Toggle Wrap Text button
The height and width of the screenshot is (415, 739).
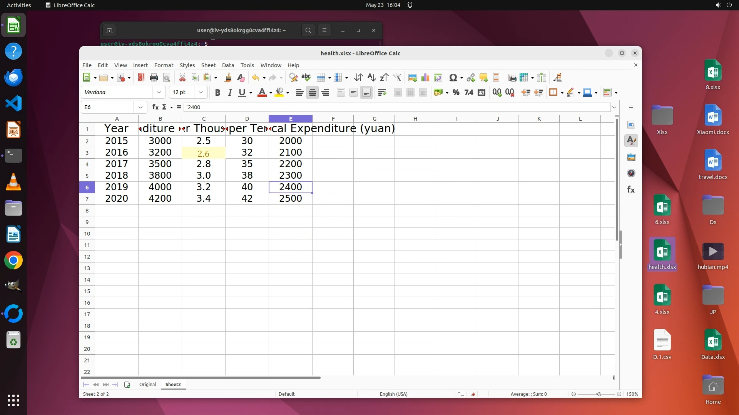(382, 92)
